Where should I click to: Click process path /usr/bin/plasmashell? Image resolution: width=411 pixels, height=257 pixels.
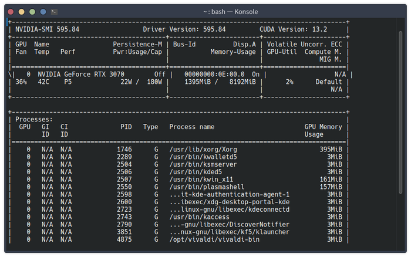[207, 187]
